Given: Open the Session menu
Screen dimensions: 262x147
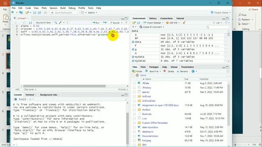Looking at the screenshot, I should (53, 8).
